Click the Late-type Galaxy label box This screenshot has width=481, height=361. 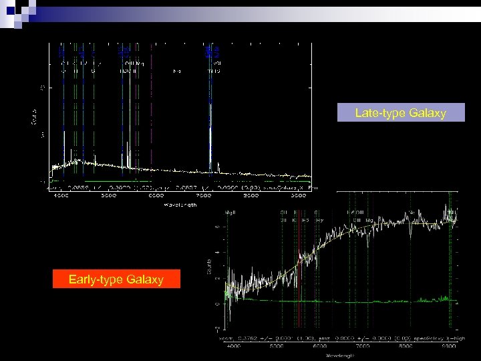[x=401, y=112]
